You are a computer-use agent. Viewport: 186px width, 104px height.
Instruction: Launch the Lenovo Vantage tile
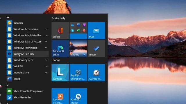tap(60, 73)
